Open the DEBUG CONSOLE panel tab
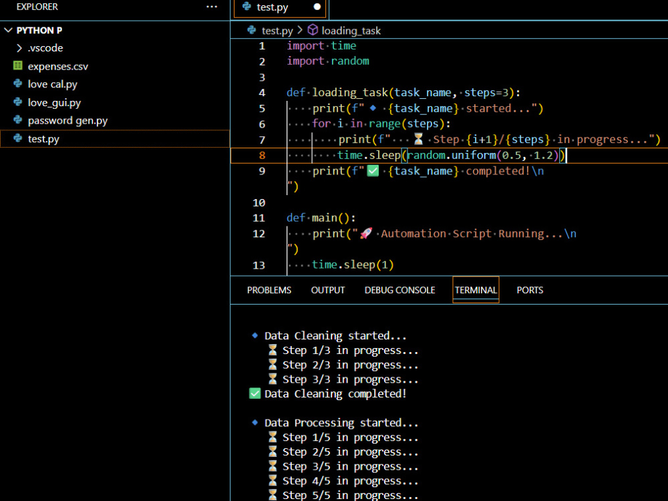This screenshot has width=668, height=501. 399,290
